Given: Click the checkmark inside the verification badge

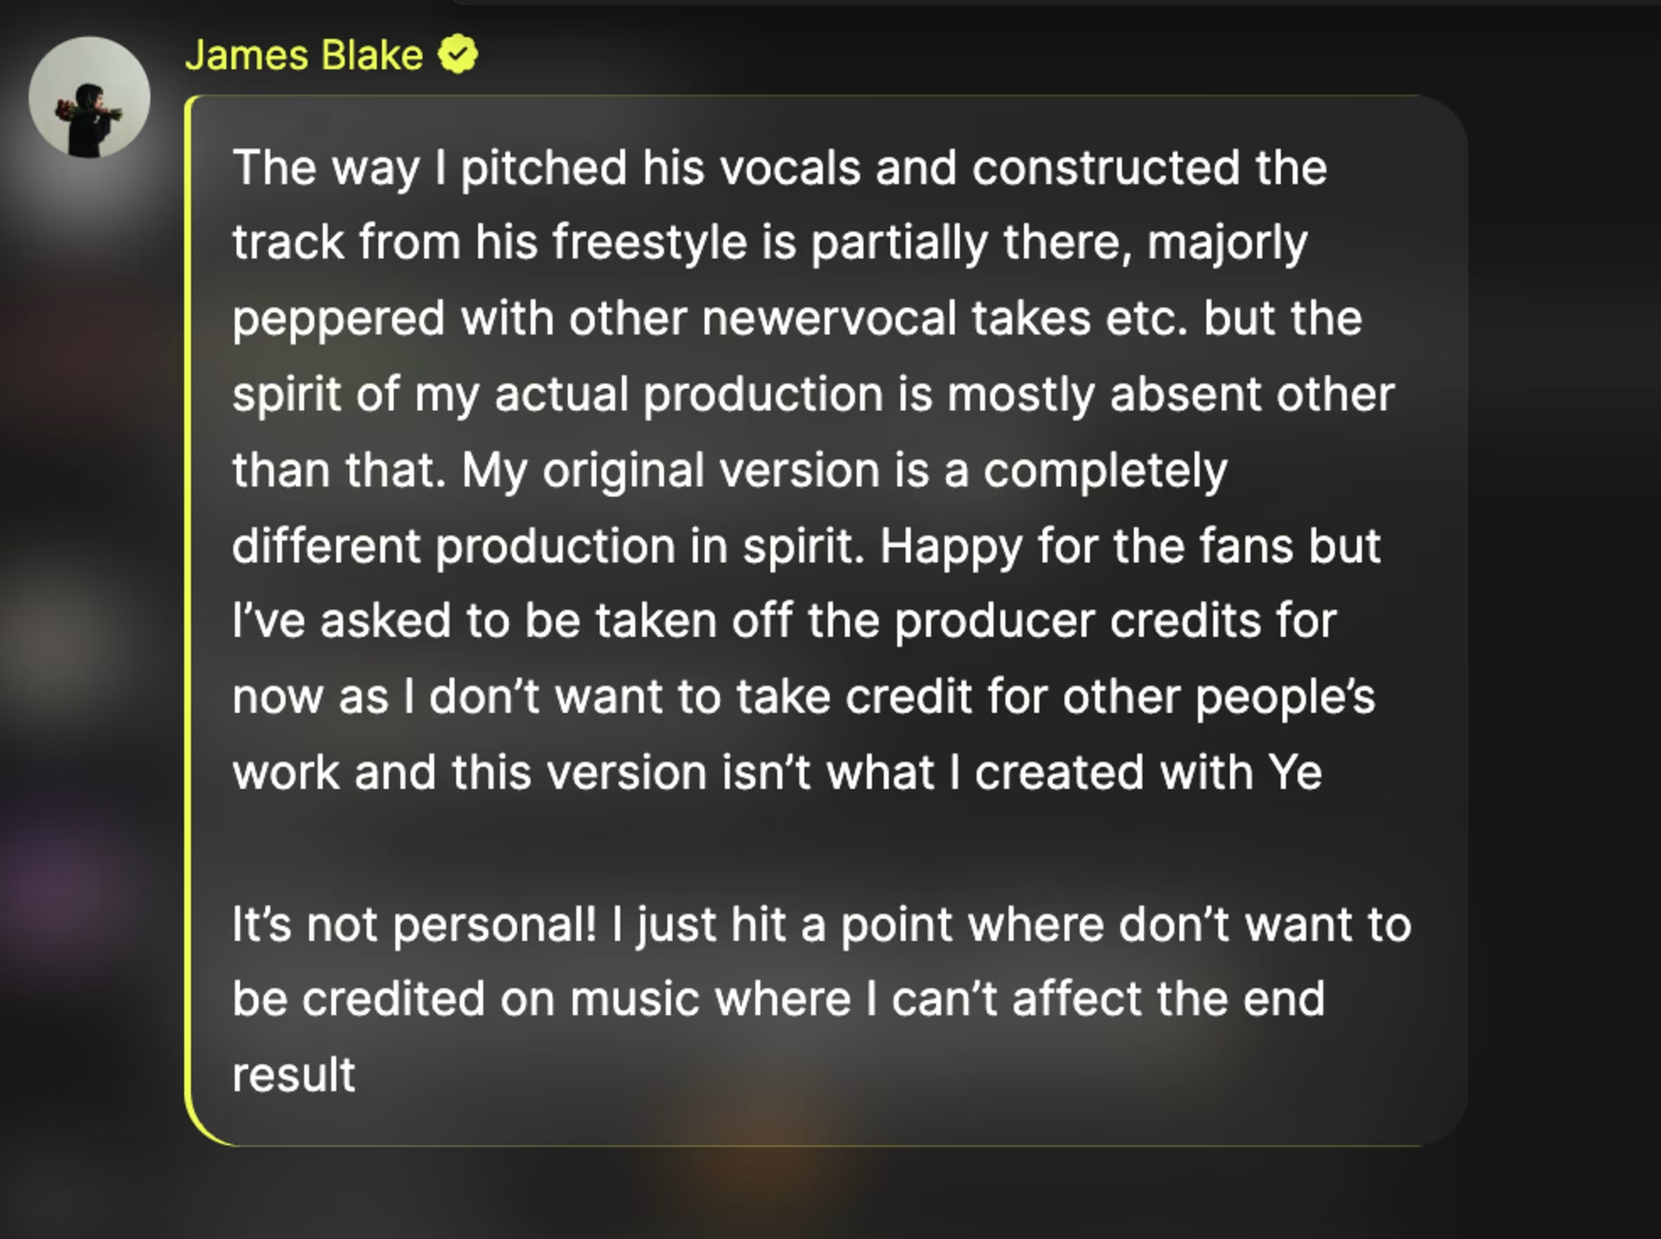Looking at the screenshot, I should tap(459, 54).
